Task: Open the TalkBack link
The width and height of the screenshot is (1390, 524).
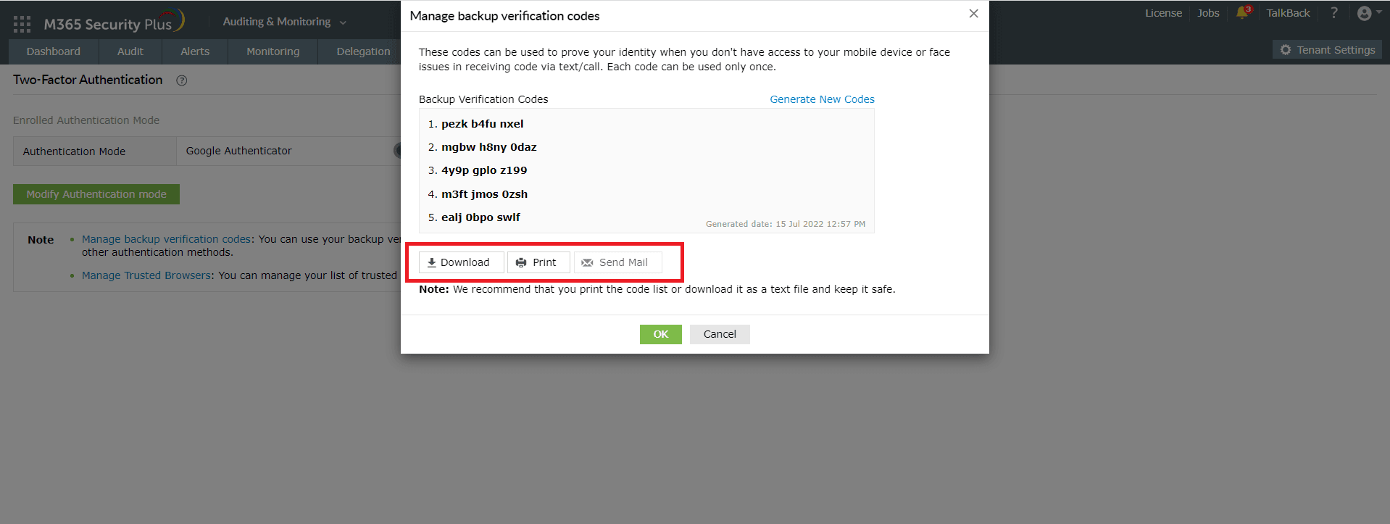Action: tap(1288, 13)
